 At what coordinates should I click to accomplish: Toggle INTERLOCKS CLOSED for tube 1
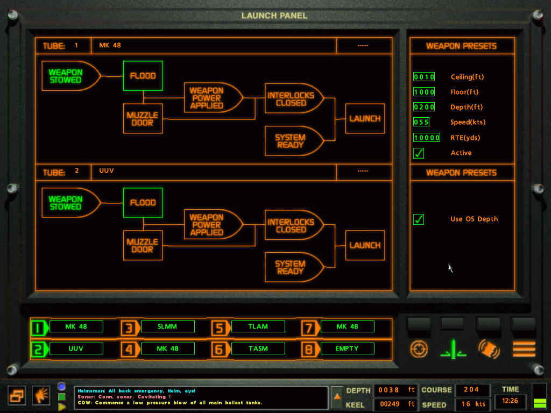[x=294, y=99]
